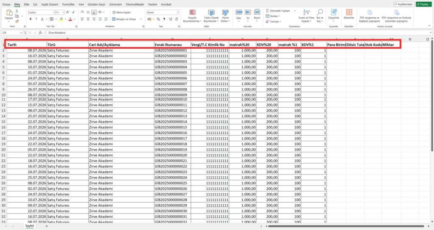Viewport: 434px width, 230px height.
Task: Click the Duyarlılık sensitivity icon
Action: tap(334, 12)
